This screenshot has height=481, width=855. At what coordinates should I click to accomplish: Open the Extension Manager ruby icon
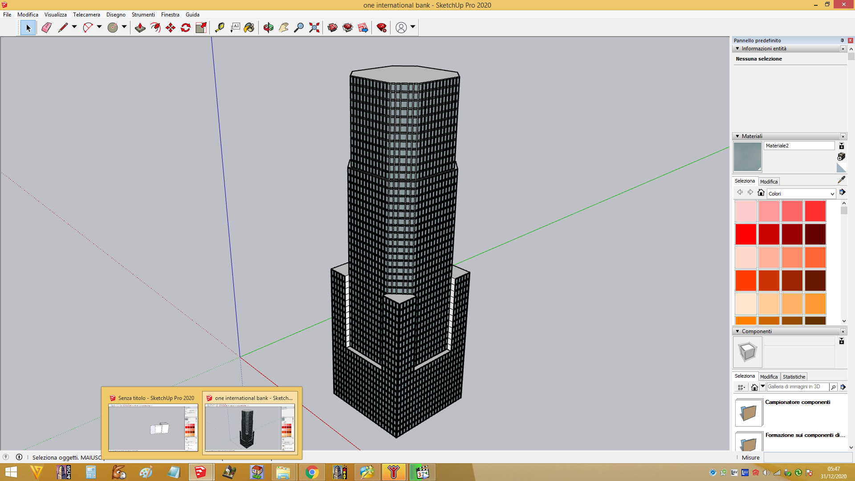click(x=381, y=28)
